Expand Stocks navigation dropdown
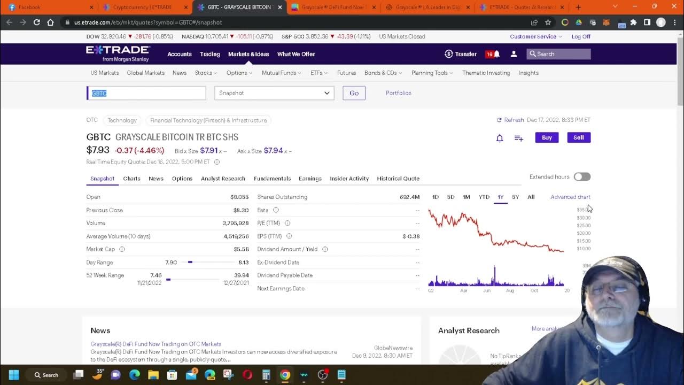Screen dimensions: 684x385 click(x=206, y=73)
